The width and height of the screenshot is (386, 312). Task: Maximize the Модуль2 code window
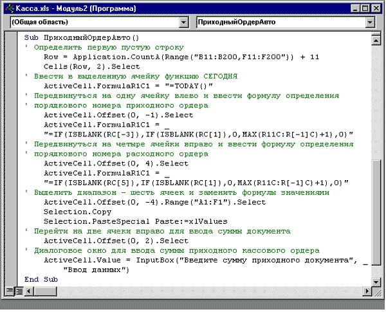(365, 8)
